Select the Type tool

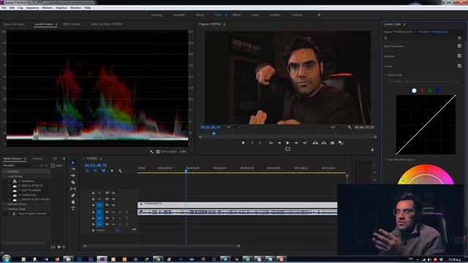coord(73,209)
